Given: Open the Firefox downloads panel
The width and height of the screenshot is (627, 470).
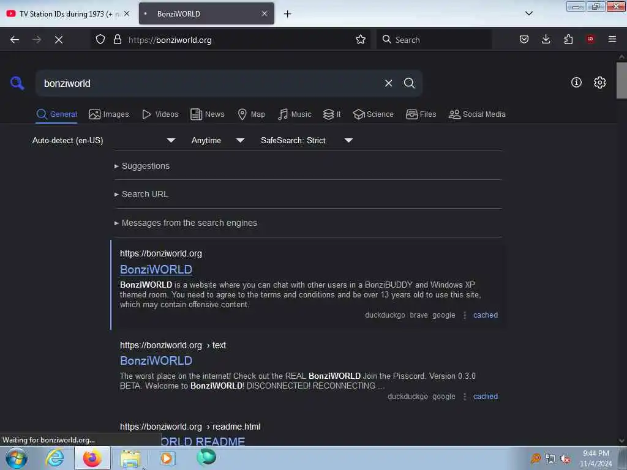Looking at the screenshot, I should click(x=546, y=39).
